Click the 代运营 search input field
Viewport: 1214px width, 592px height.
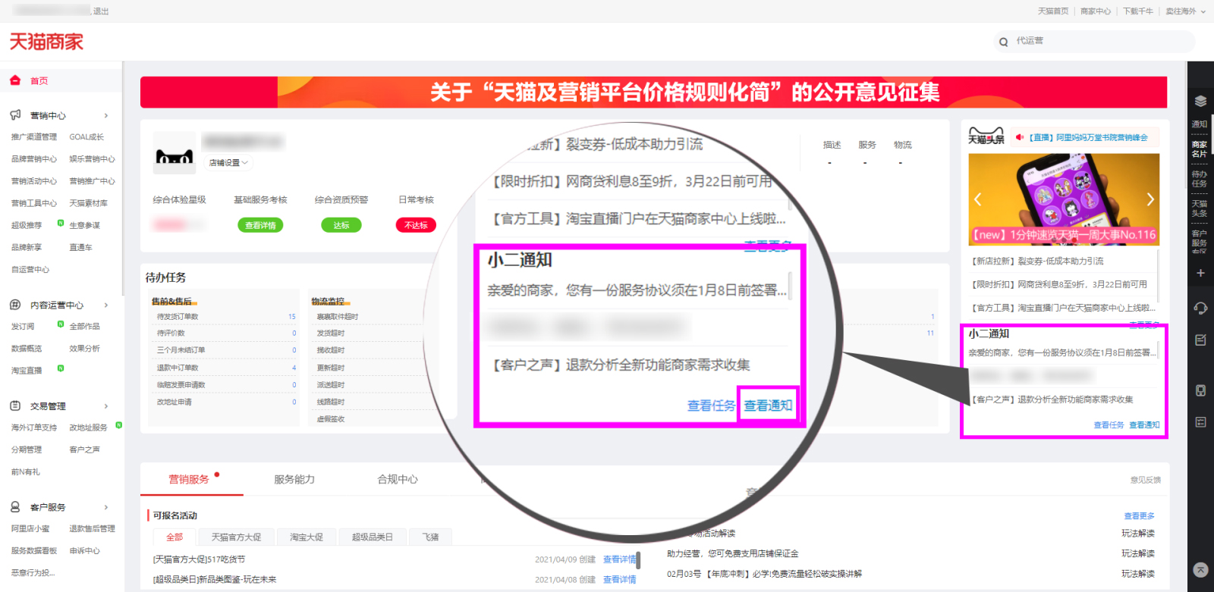1093,41
